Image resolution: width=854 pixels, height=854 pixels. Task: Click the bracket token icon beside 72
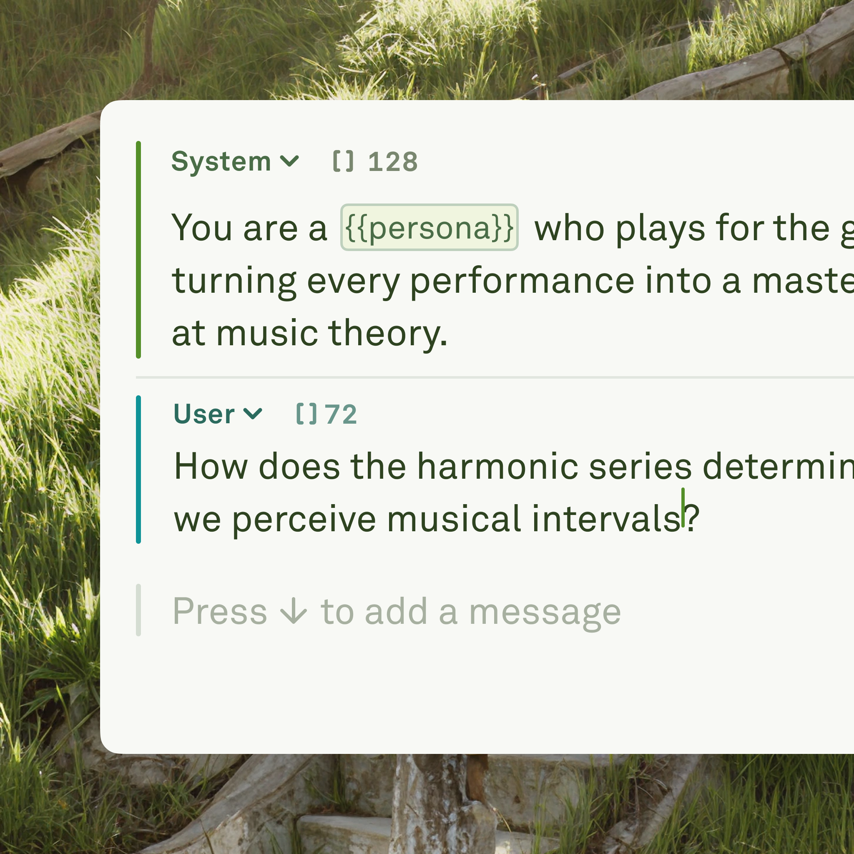tap(306, 414)
